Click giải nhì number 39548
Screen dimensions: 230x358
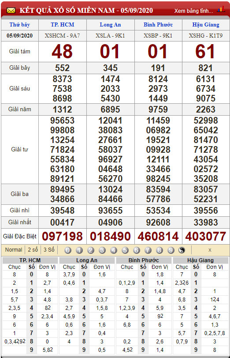(63, 211)
